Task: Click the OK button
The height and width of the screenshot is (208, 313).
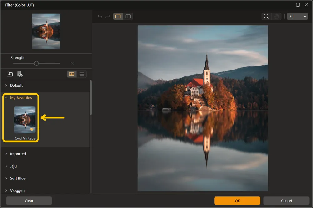Action: pyautogui.click(x=237, y=201)
